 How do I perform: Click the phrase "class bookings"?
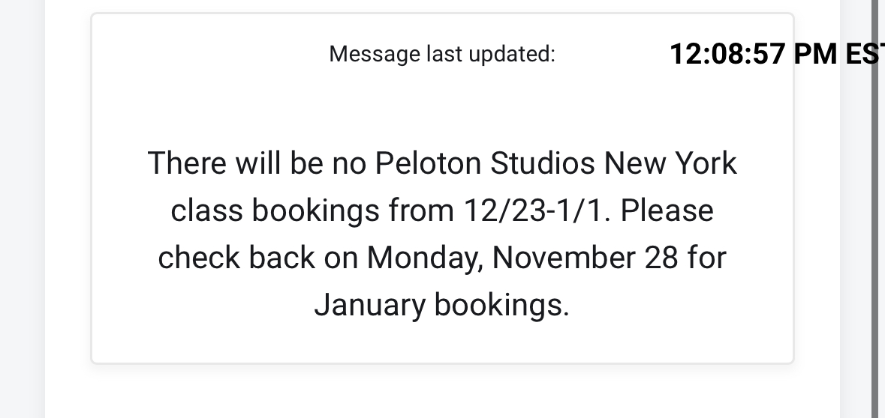(275, 210)
